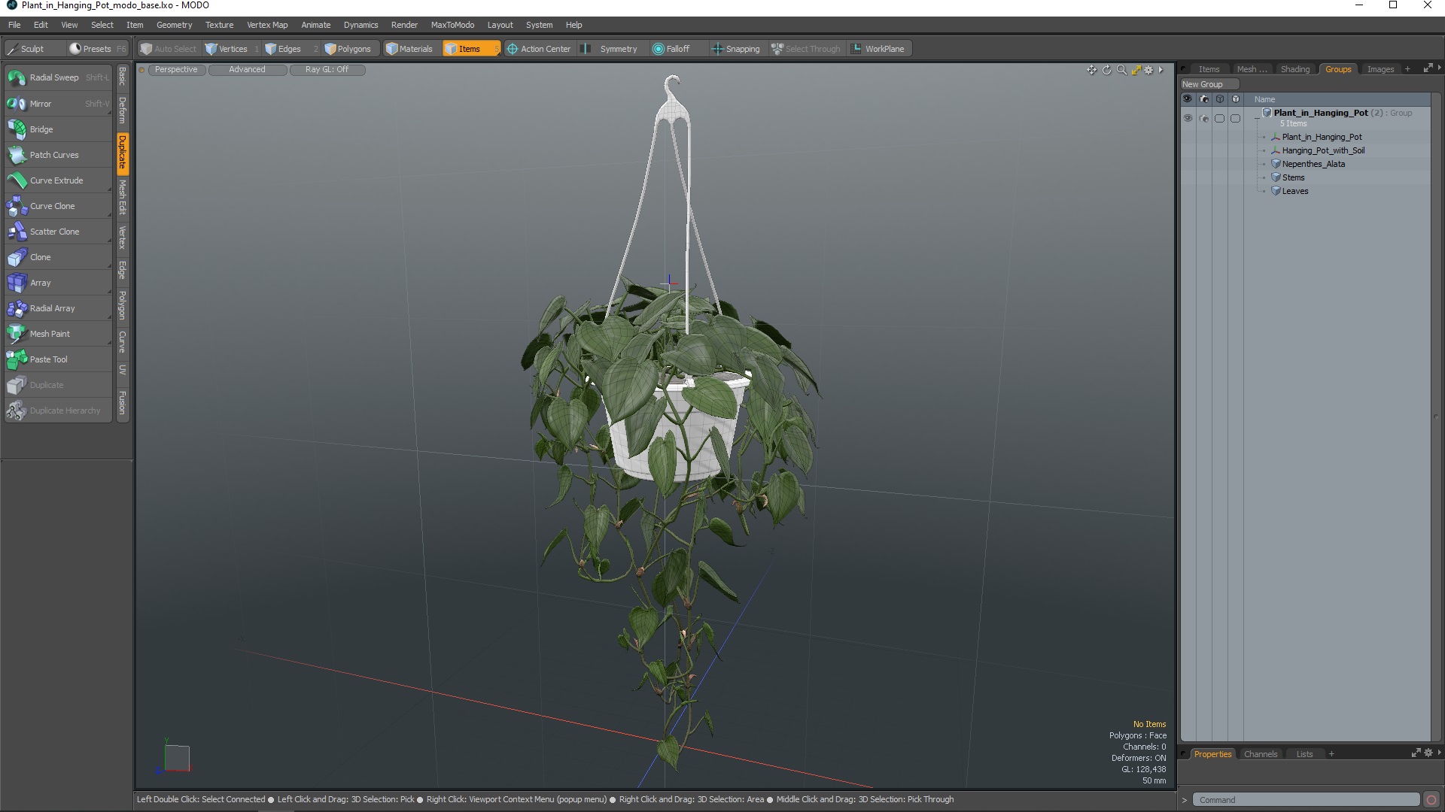This screenshot has width=1445, height=812.
Task: Click the viewport zoom magnifier icon
Action: tap(1121, 70)
